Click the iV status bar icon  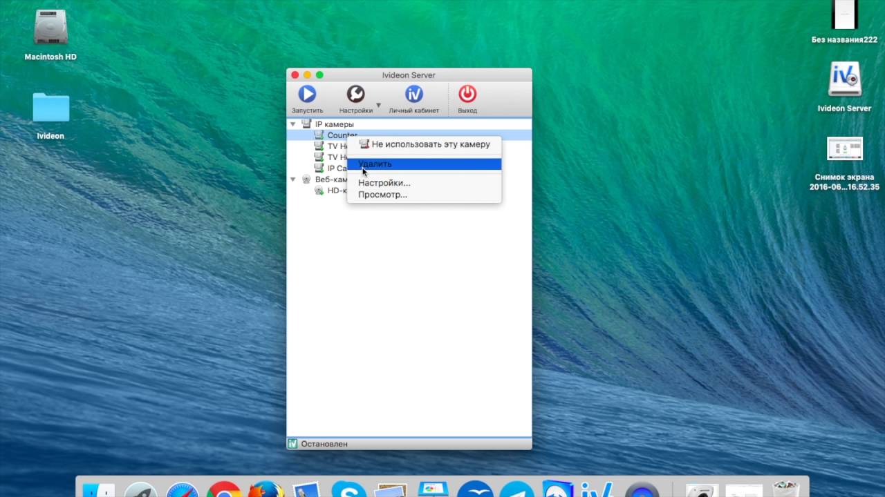point(292,444)
